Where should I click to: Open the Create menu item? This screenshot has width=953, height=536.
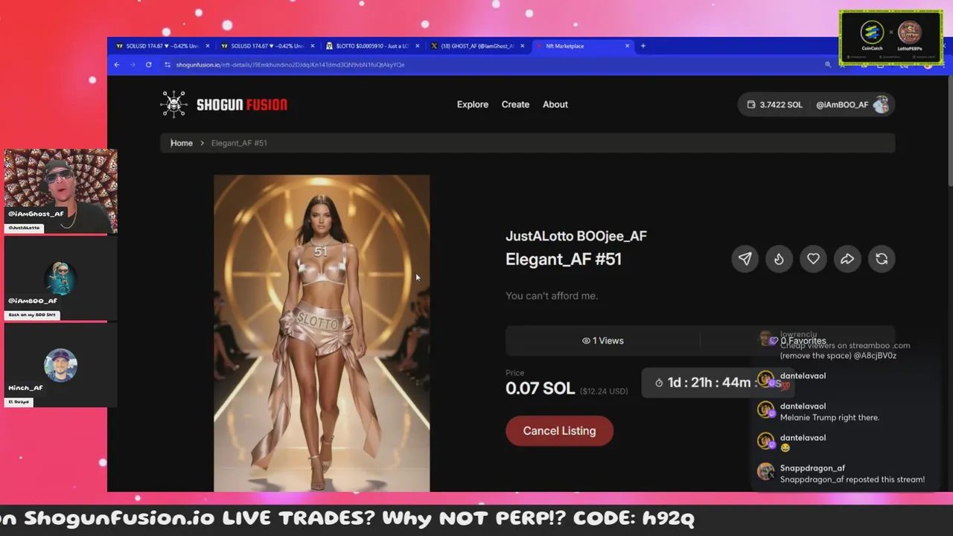coord(515,104)
